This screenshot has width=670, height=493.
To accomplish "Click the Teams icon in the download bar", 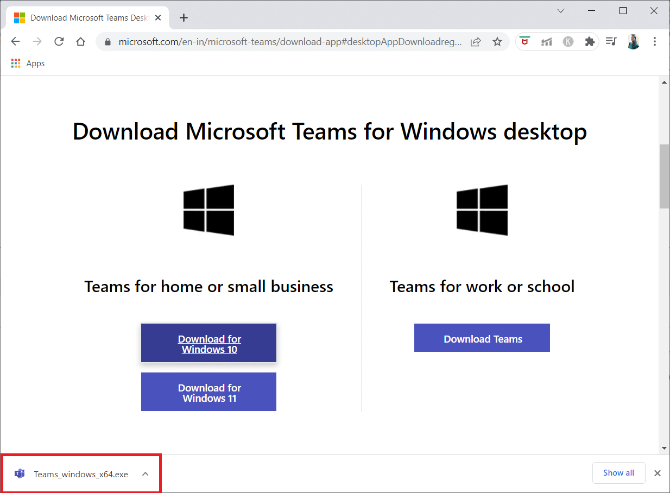I will point(20,474).
